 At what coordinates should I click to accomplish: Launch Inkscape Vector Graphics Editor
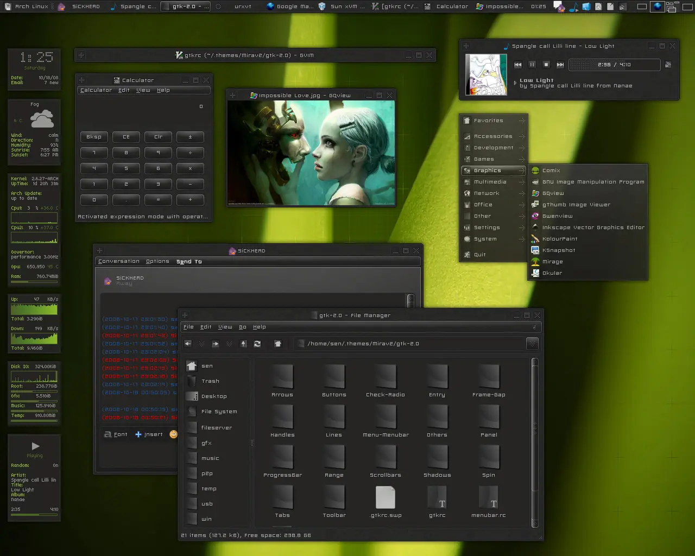coord(588,228)
